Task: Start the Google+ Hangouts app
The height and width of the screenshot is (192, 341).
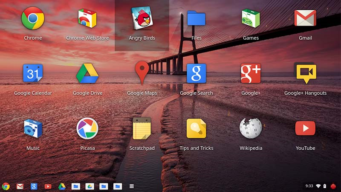Action: tap(305, 73)
